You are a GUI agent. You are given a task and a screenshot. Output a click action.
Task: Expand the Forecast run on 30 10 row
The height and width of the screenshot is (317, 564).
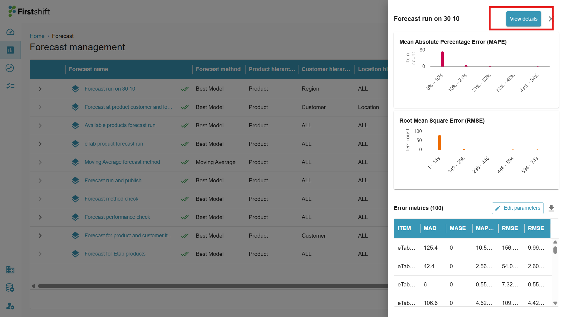[40, 89]
